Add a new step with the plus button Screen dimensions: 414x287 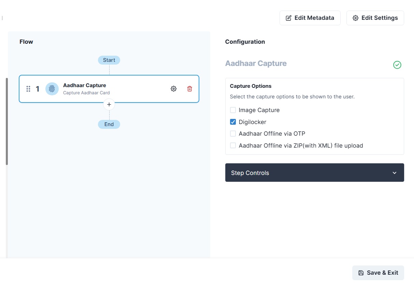pyautogui.click(x=109, y=105)
